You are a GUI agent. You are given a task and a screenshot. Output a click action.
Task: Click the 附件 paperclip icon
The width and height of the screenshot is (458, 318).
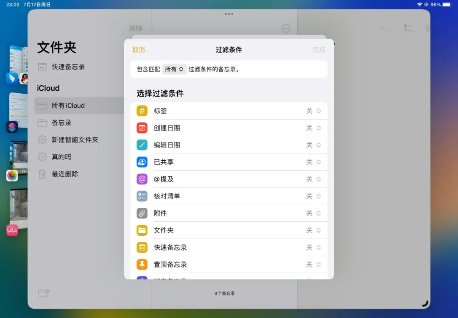(142, 213)
